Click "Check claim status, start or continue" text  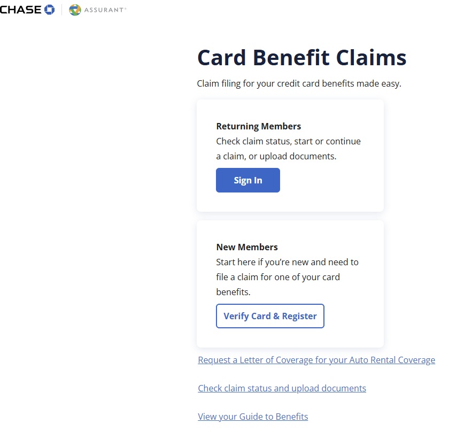[x=288, y=142]
